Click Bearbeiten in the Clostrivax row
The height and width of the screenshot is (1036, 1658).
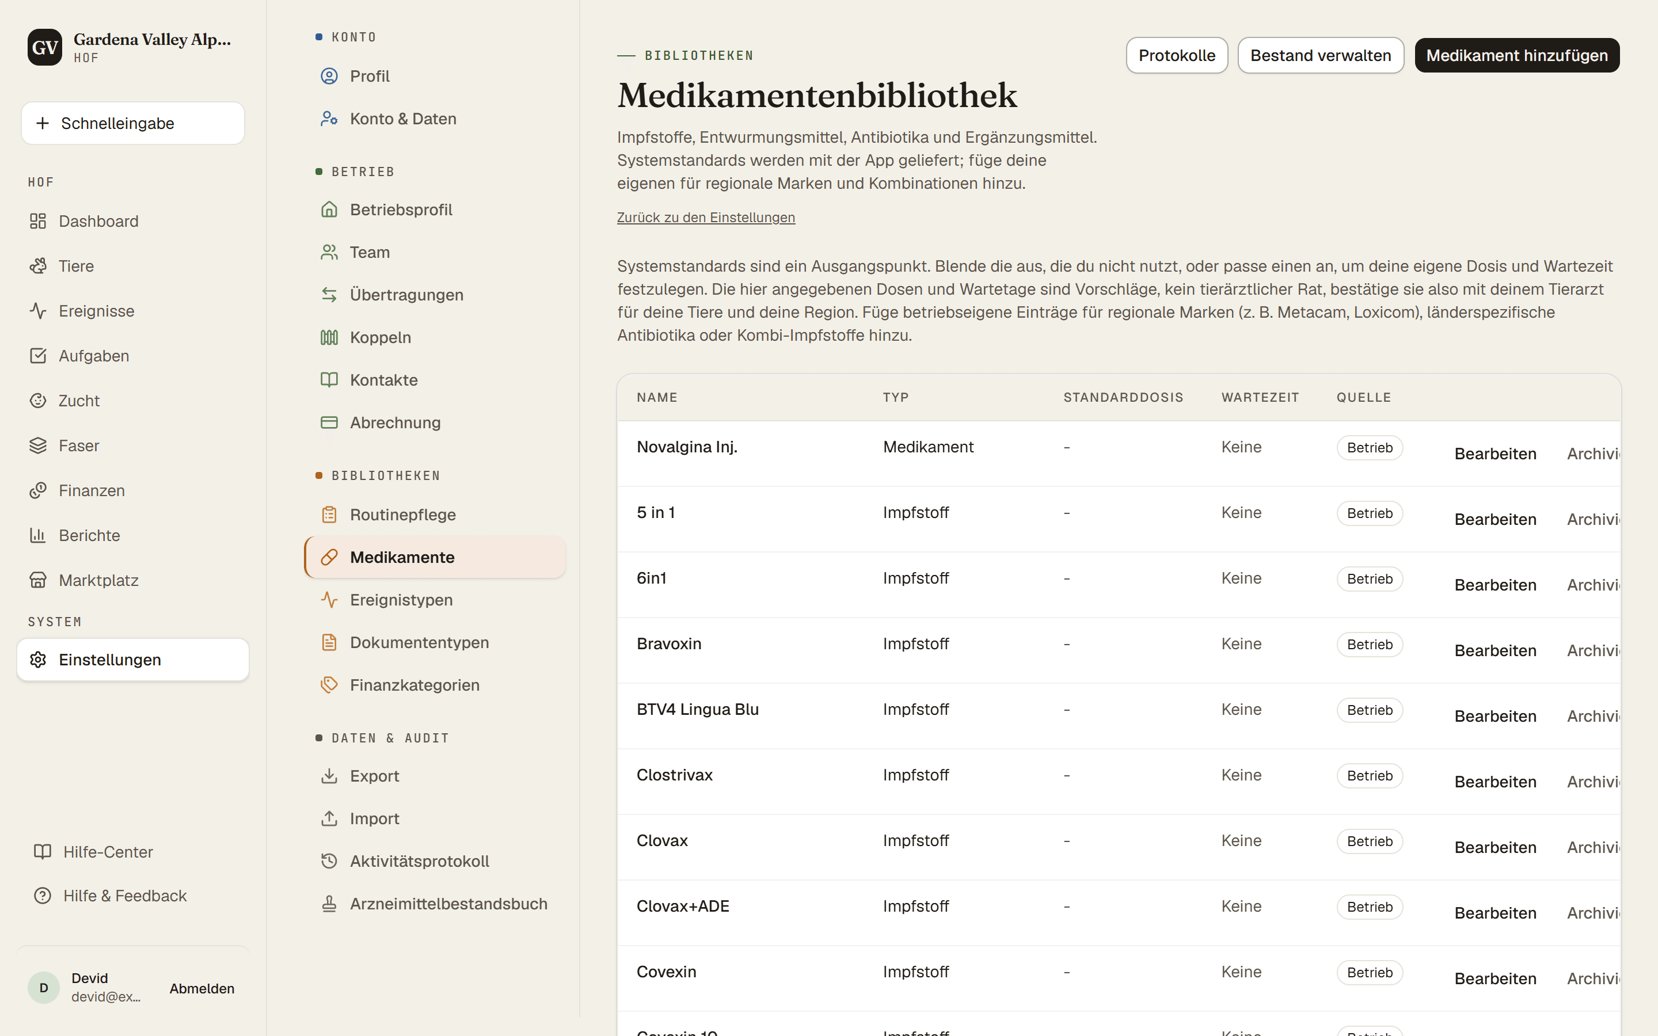1495,782
